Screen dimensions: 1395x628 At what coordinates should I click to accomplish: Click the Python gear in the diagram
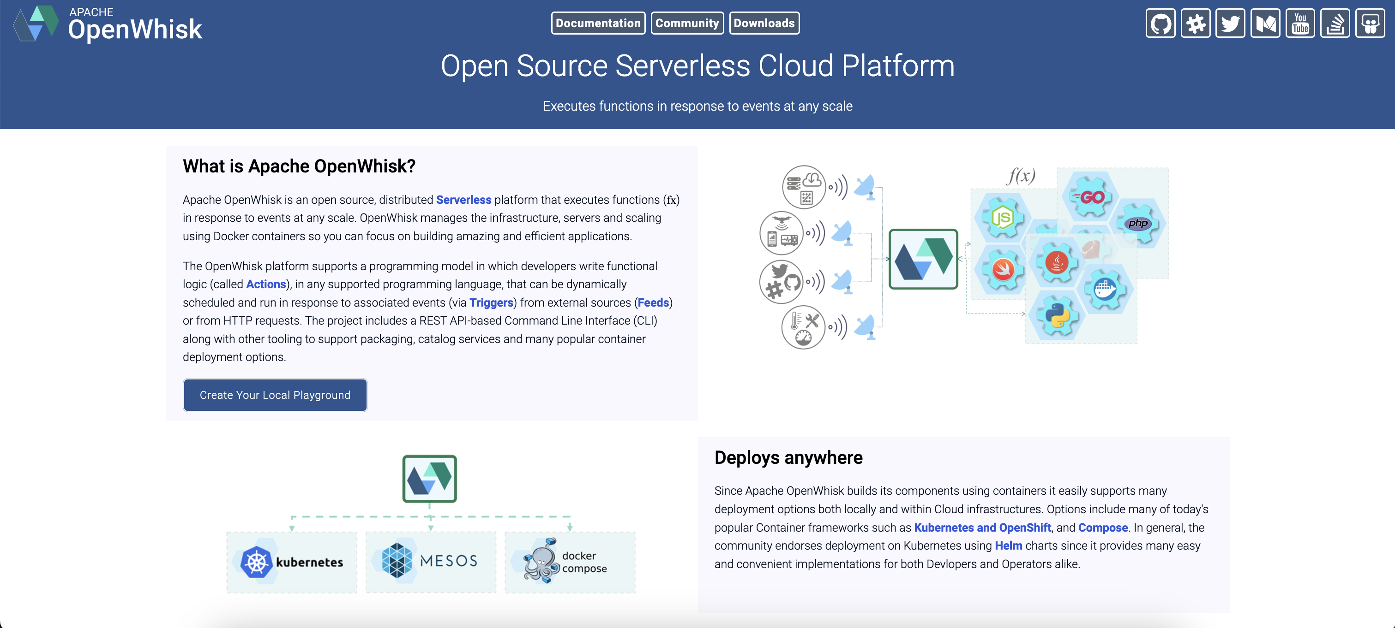click(1057, 316)
